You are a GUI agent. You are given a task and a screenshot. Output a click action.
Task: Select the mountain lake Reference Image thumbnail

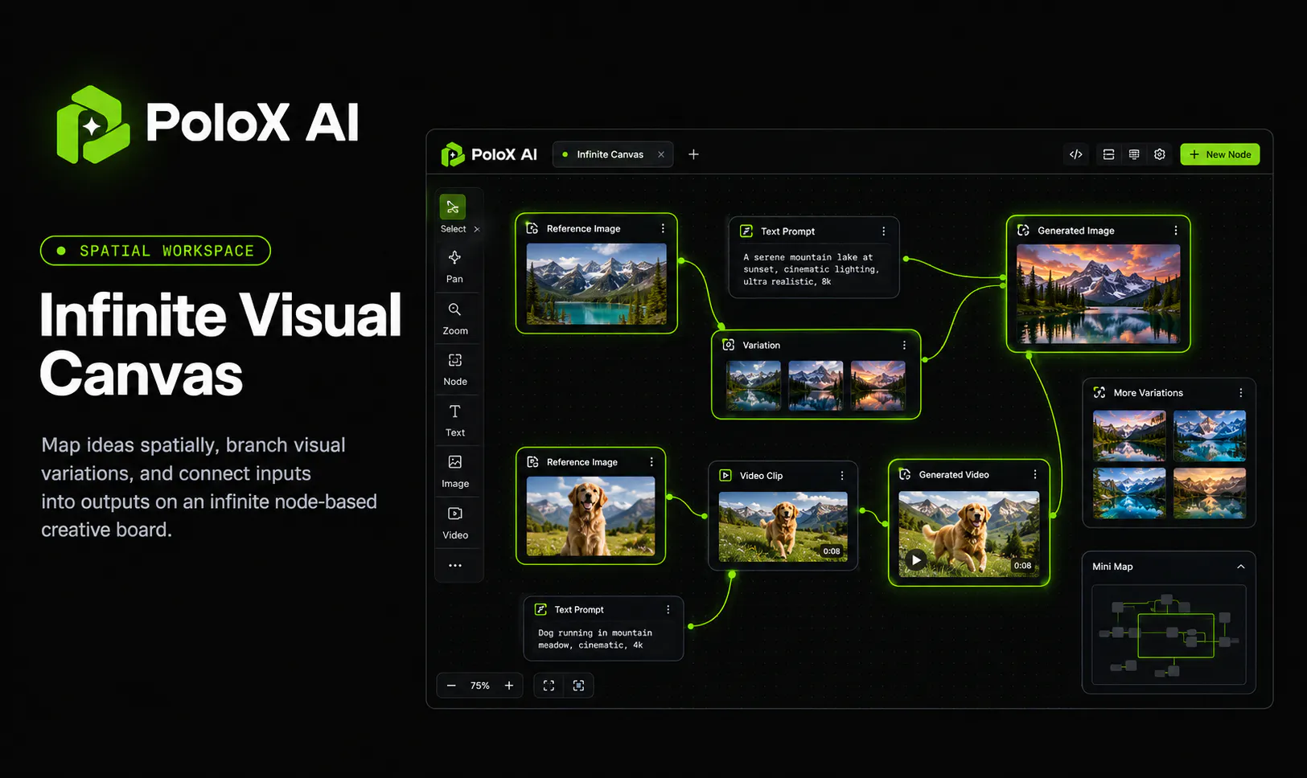pyautogui.click(x=596, y=285)
